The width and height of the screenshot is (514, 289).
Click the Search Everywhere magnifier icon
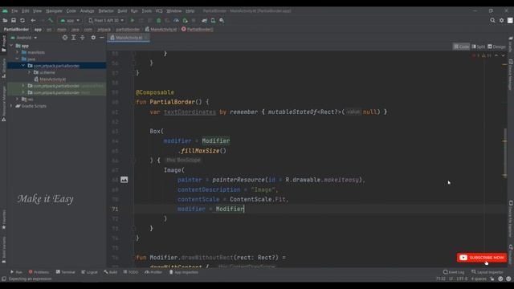point(492,20)
